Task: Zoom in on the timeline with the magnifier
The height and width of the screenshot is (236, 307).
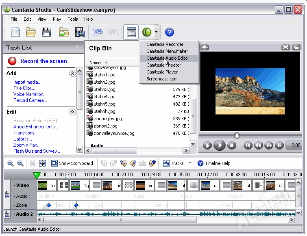Action: (11, 163)
